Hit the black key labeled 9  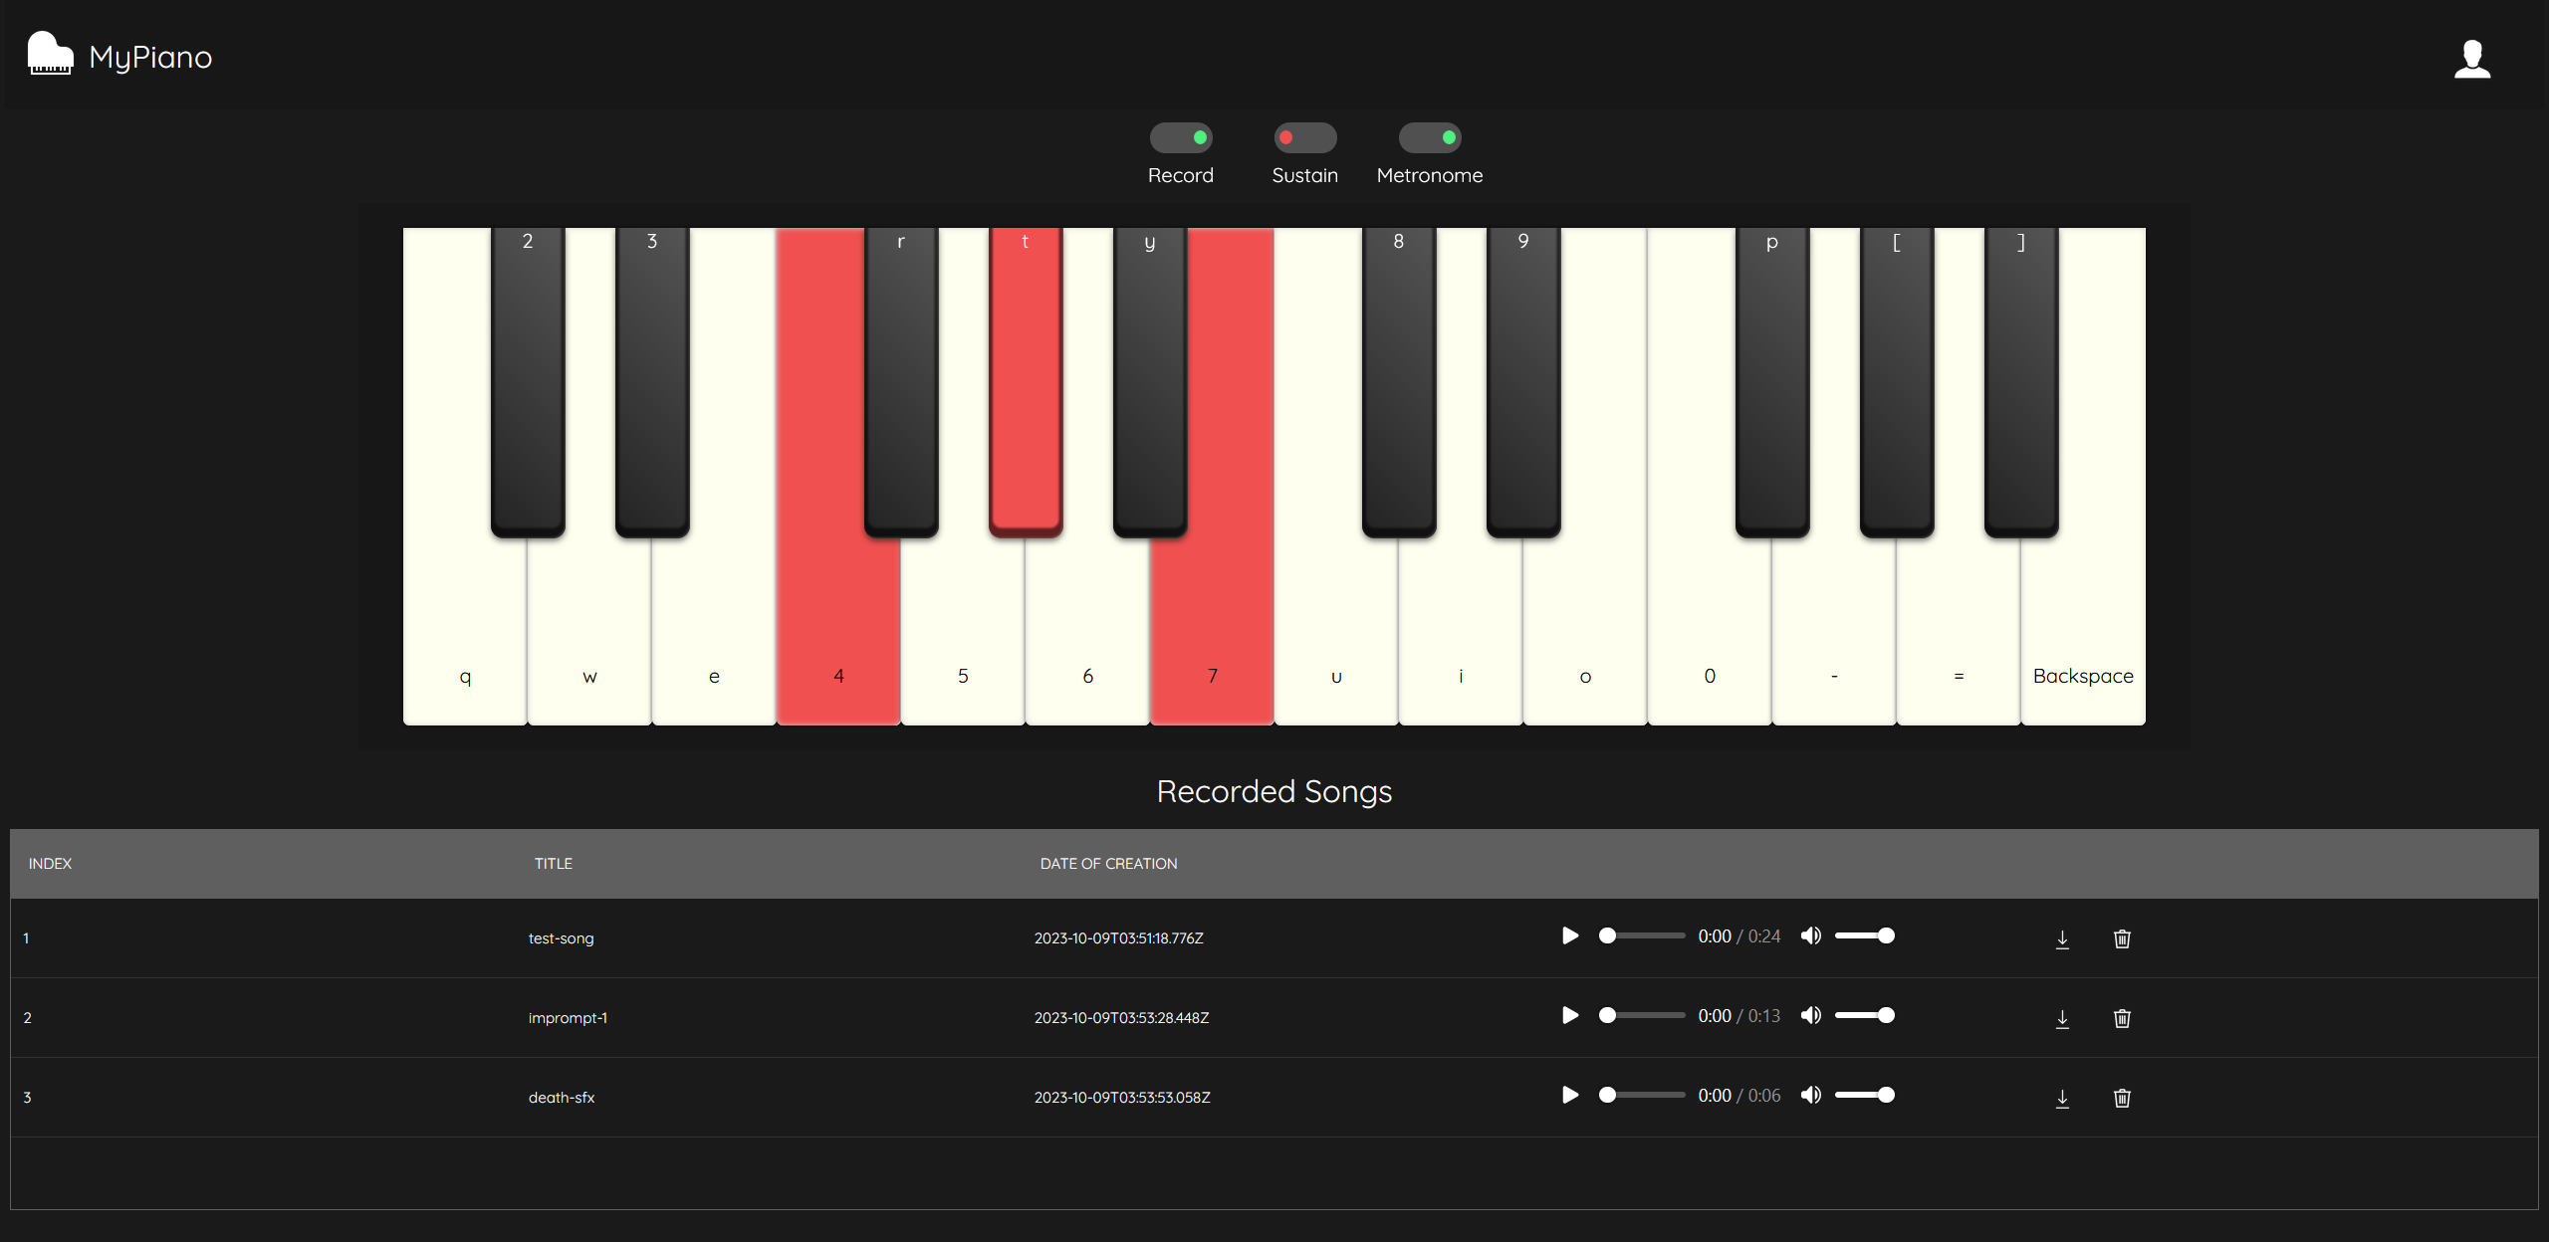[1523, 382]
